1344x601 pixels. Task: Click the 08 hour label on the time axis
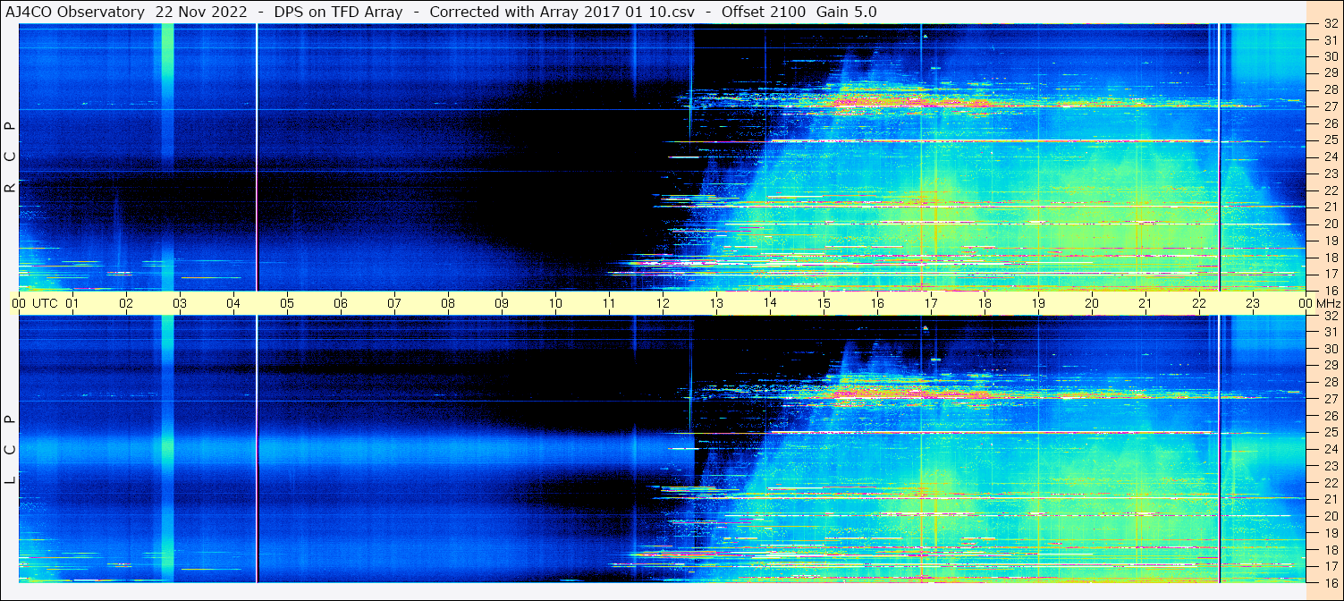tap(448, 303)
